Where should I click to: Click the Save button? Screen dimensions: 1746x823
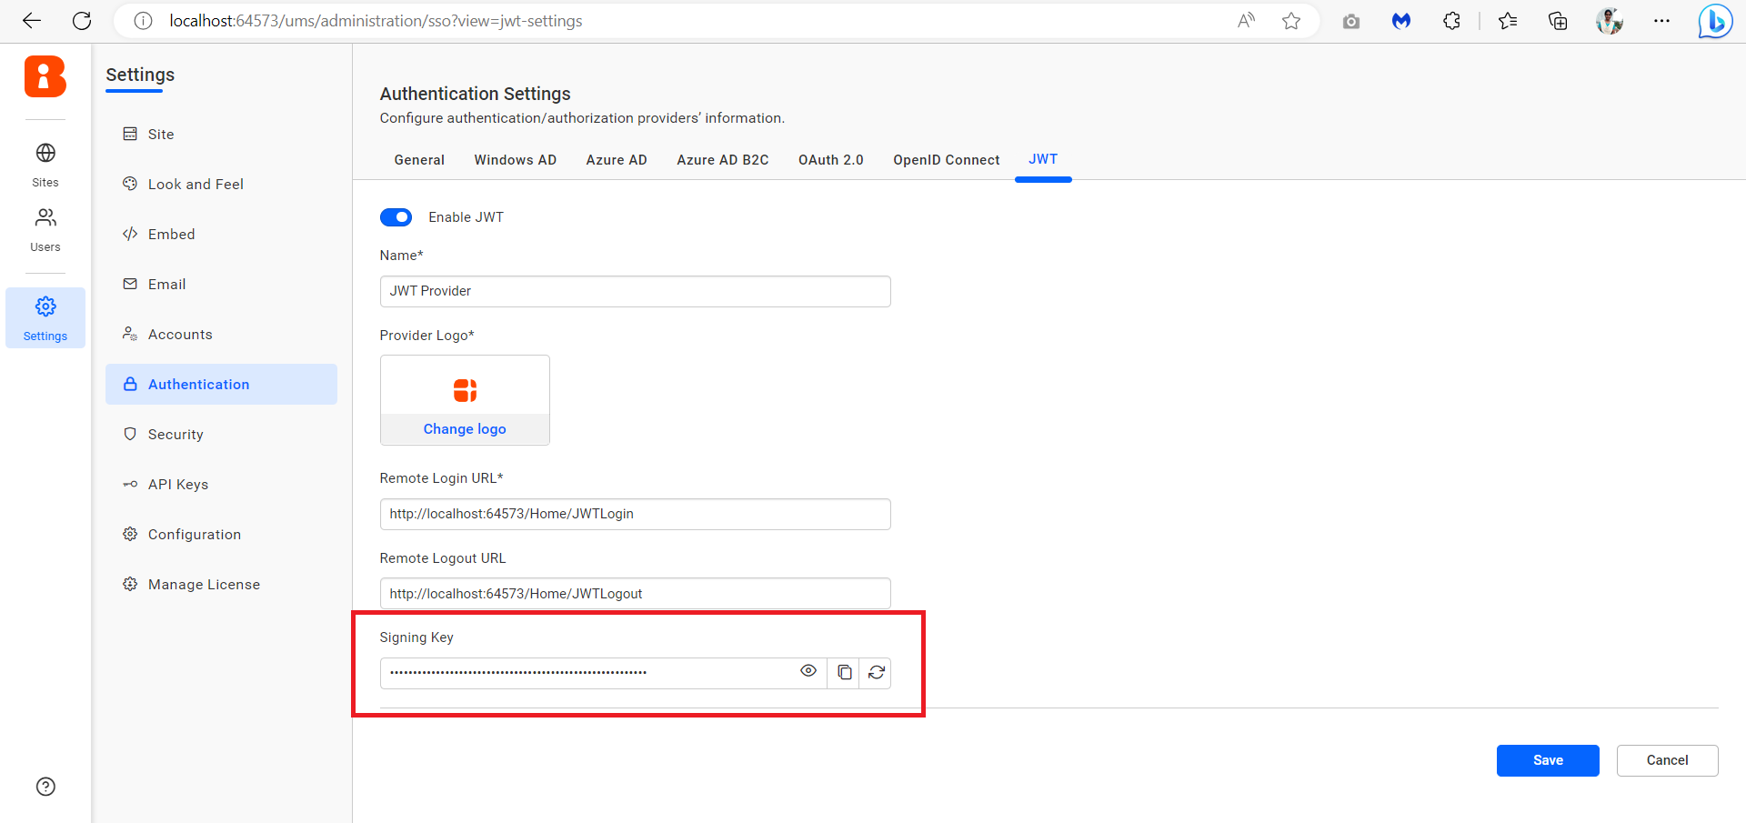pyautogui.click(x=1547, y=760)
